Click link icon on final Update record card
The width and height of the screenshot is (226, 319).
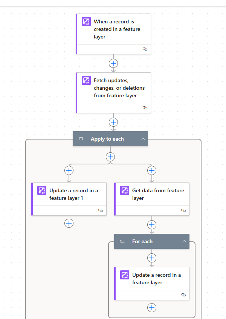coord(183,295)
